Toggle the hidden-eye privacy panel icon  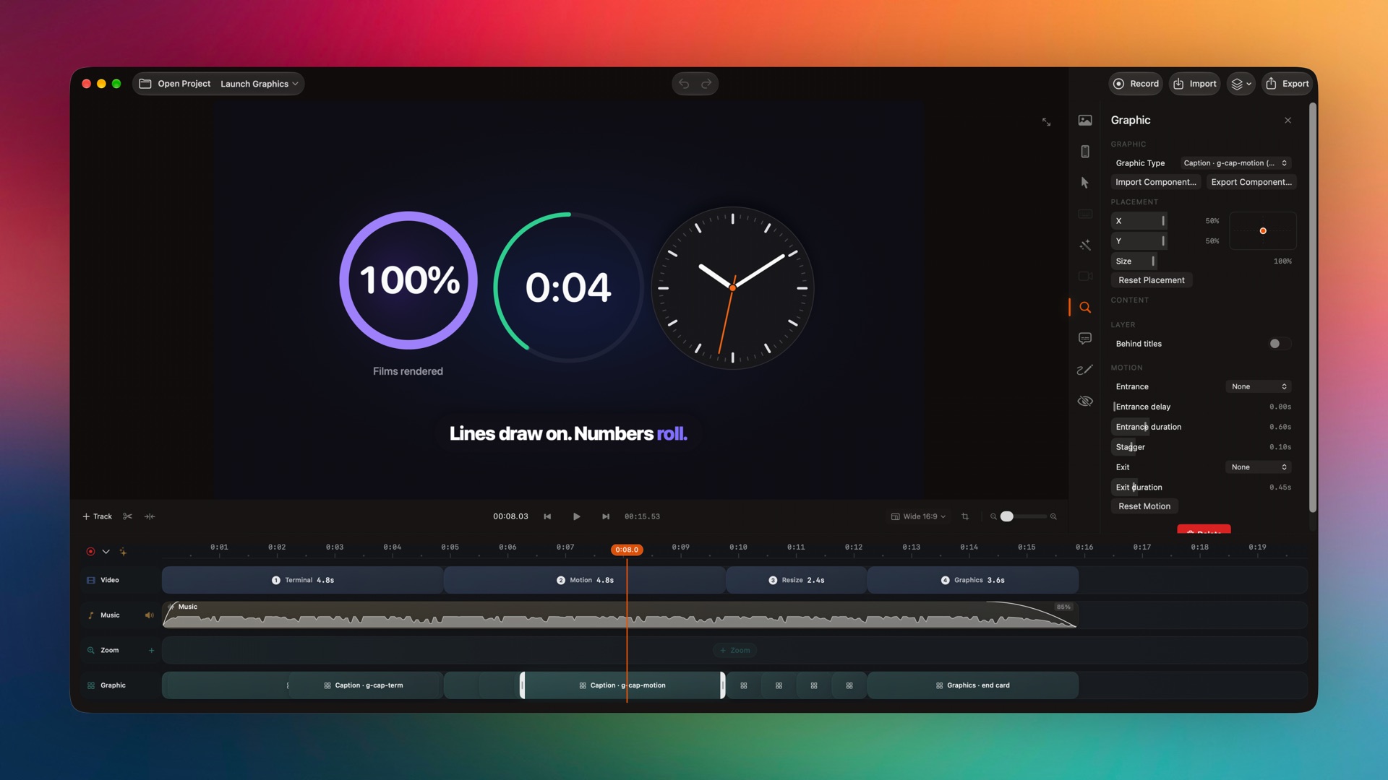pyautogui.click(x=1085, y=401)
